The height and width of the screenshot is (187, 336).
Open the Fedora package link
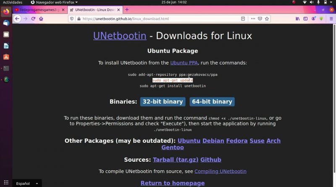coord(237,141)
